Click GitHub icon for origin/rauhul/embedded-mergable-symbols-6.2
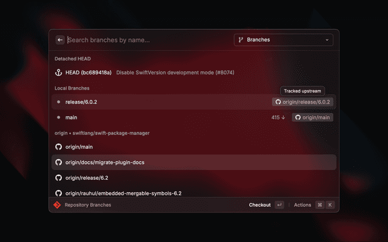The width and height of the screenshot is (388, 242). pyautogui.click(x=59, y=193)
